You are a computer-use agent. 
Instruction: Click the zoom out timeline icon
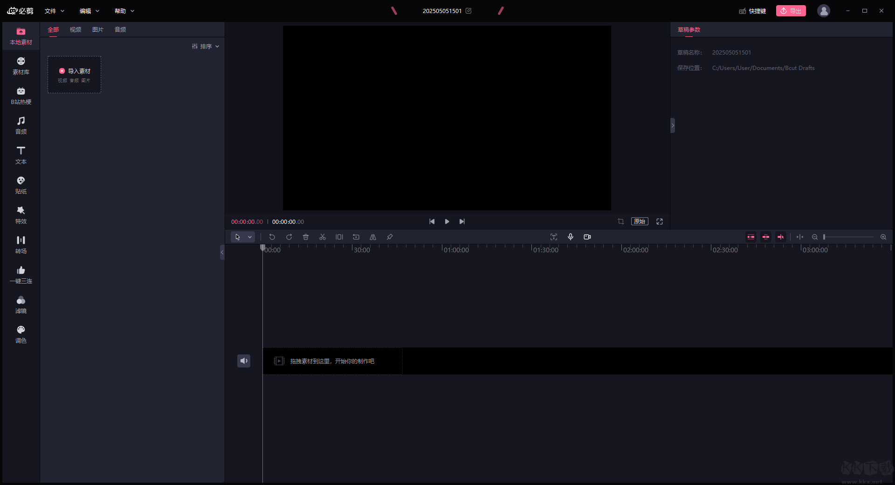[x=815, y=237]
